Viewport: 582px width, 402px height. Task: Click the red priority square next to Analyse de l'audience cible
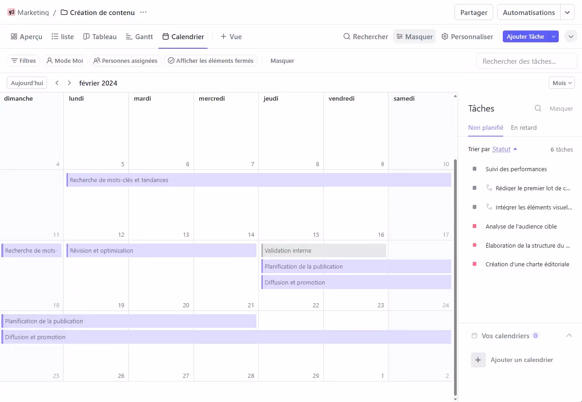[x=474, y=226]
